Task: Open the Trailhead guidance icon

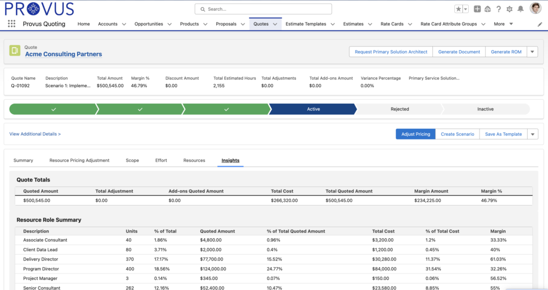Action: click(488, 9)
